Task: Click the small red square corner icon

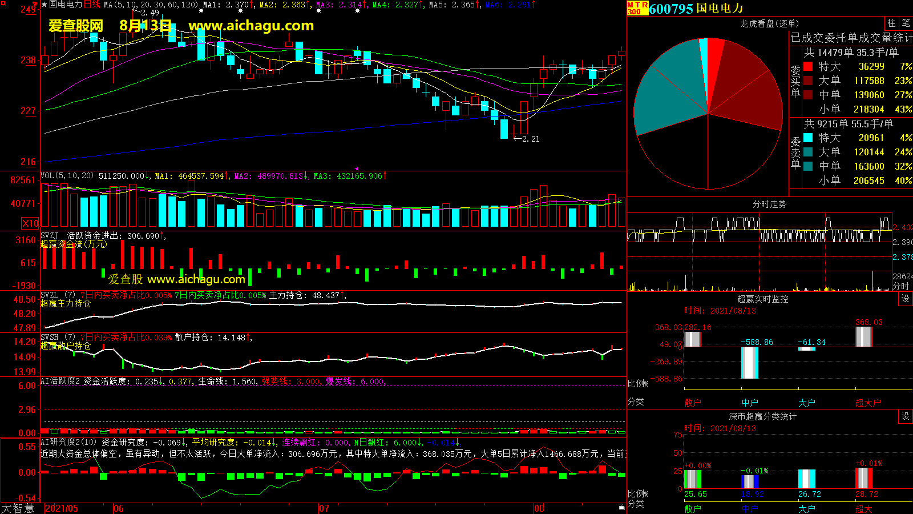Action: (3, 3)
